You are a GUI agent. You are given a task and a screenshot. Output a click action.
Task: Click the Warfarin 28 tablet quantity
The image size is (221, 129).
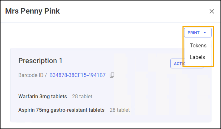click(x=82, y=97)
